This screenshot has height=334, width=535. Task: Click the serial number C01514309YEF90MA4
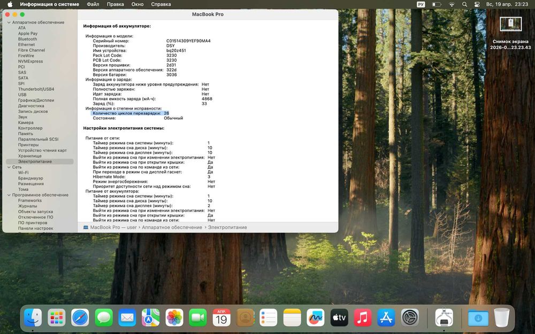(x=188, y=41)
